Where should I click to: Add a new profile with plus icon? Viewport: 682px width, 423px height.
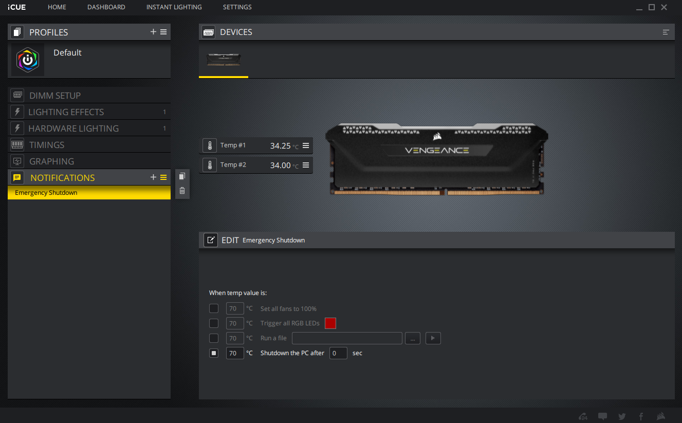(x=153, y=32)
